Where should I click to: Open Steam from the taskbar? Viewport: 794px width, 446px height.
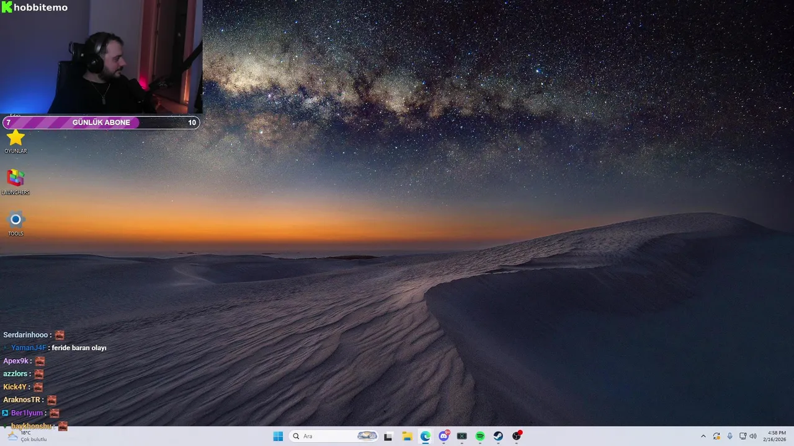[x=498, y=436]
